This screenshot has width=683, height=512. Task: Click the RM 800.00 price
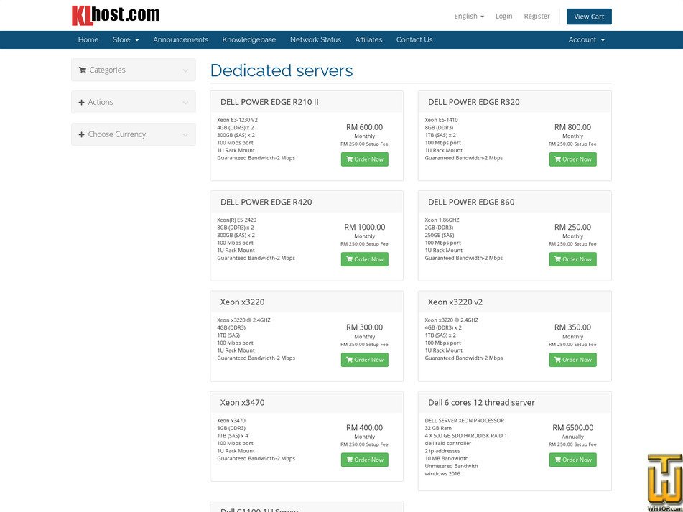point(573,127)
